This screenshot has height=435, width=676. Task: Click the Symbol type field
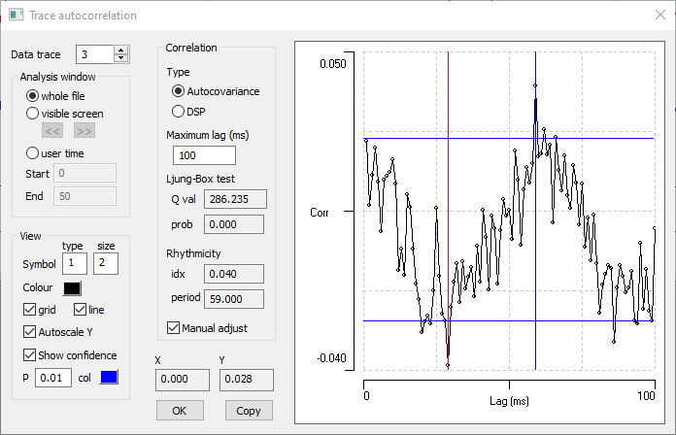click(75, 263)
